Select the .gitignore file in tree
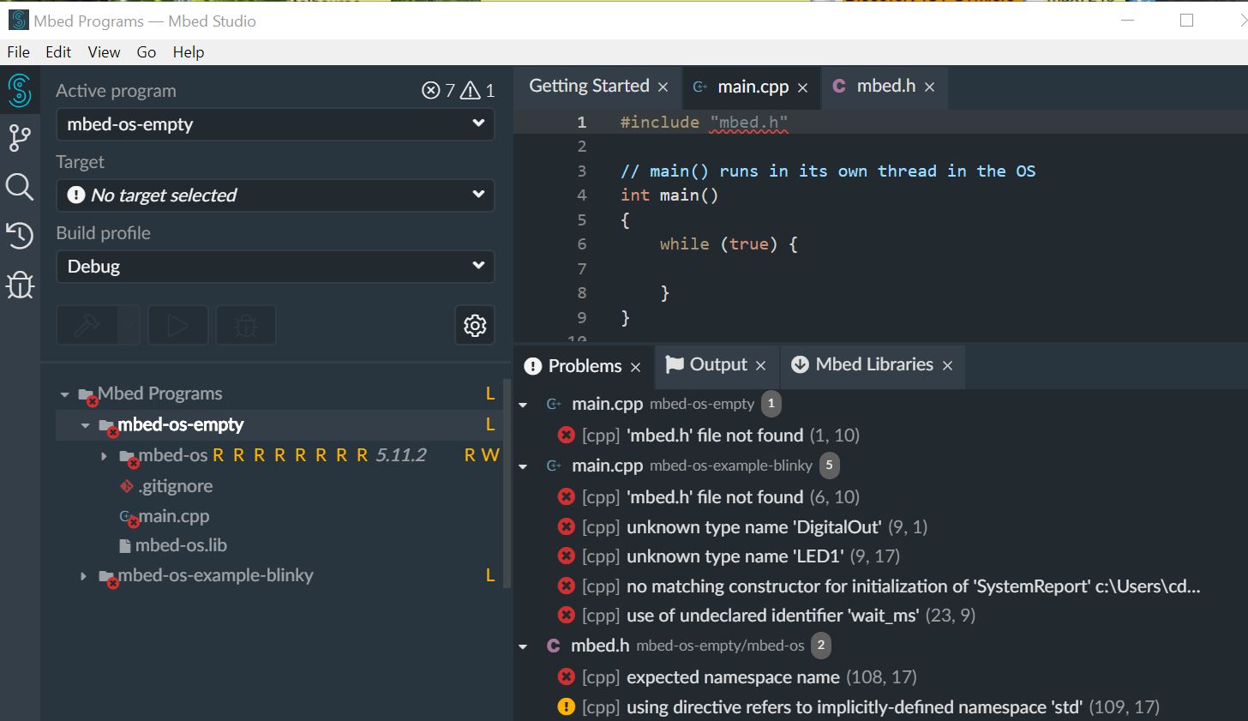 176,487
